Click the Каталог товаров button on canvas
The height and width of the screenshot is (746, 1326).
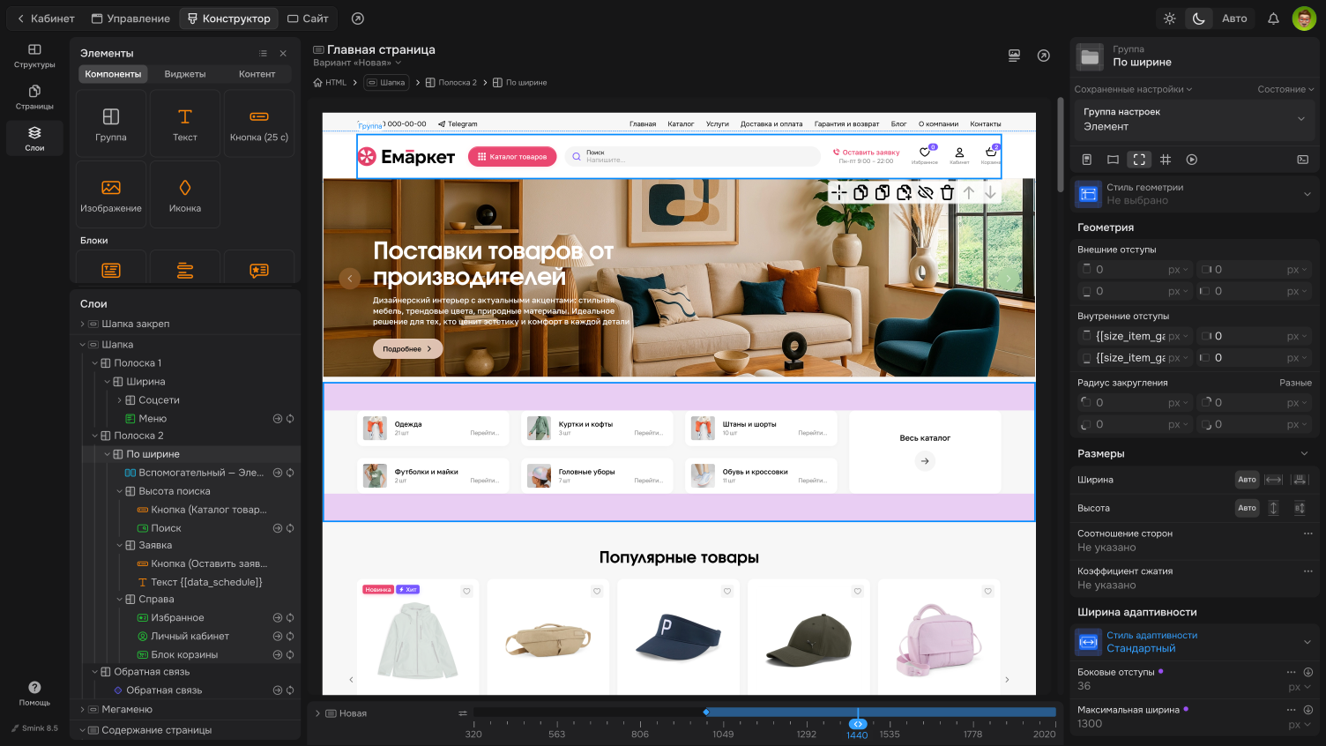[x=512, y=157]
